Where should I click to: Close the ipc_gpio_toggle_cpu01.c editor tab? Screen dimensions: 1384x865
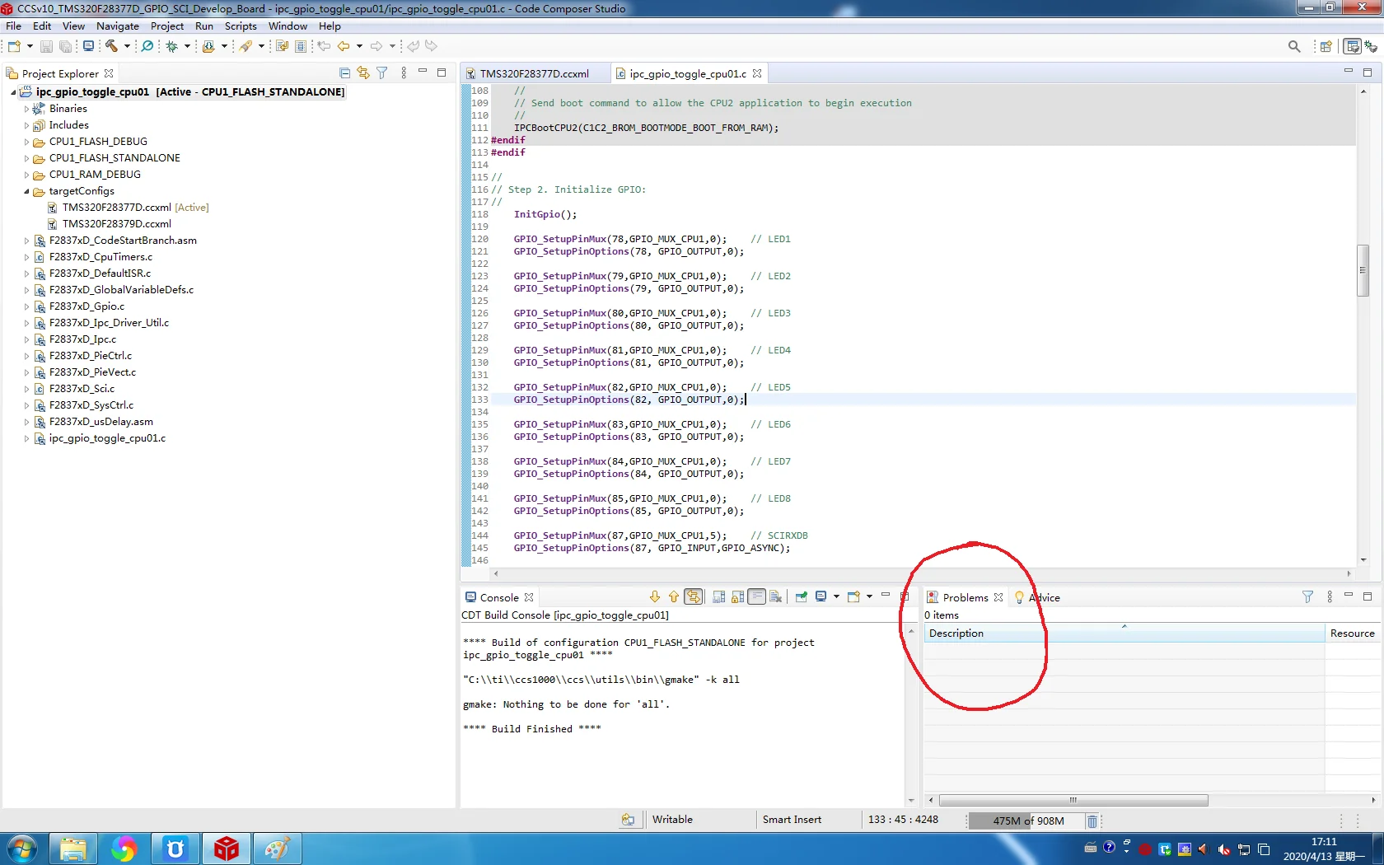[757, 73]
